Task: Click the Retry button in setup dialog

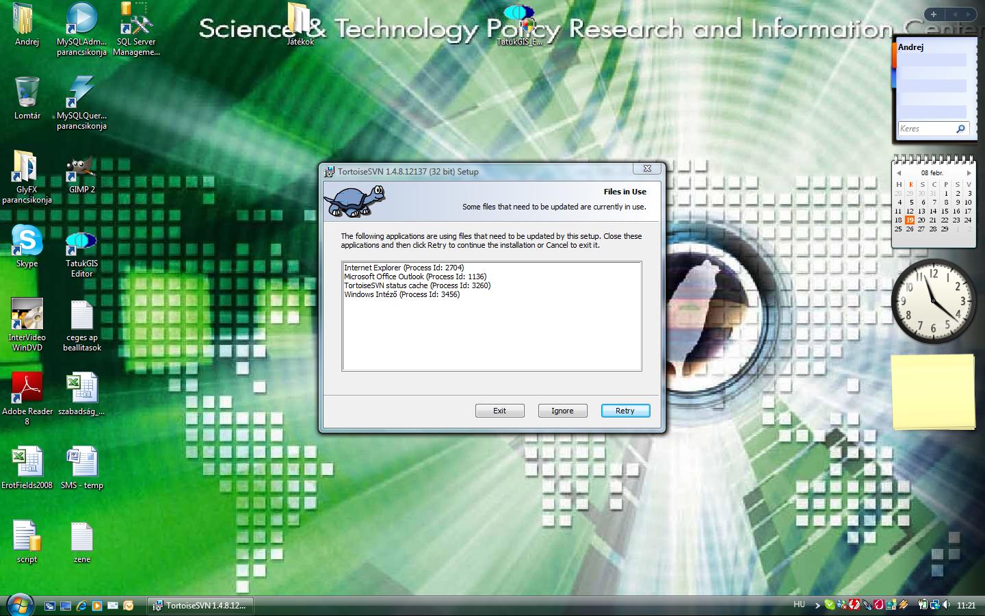Action: [625, 411]
